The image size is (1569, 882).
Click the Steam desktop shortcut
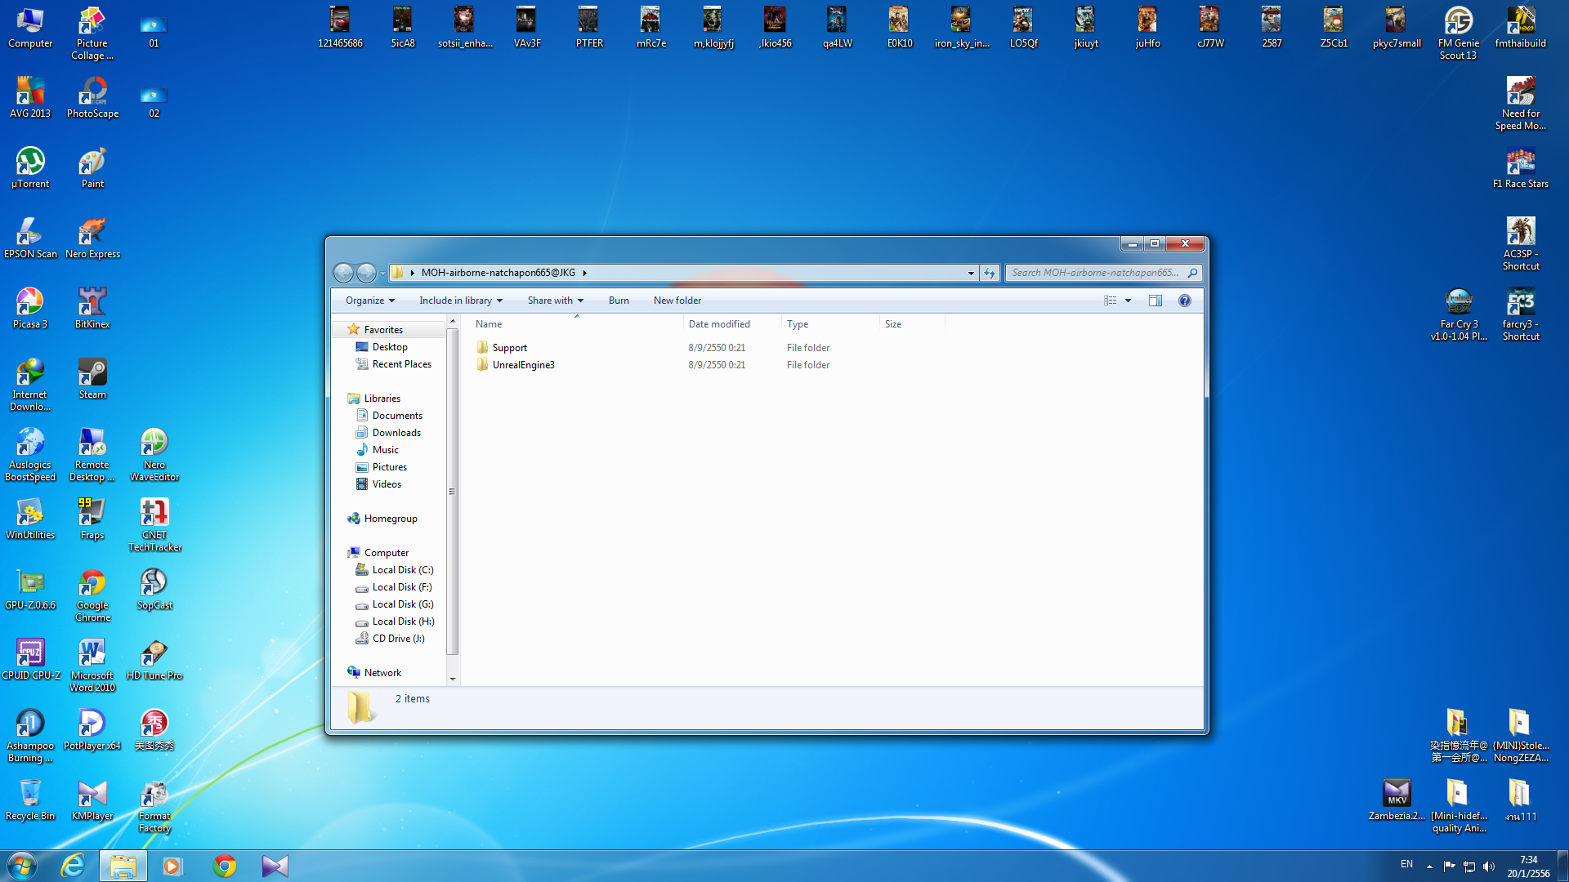[92, 379]
